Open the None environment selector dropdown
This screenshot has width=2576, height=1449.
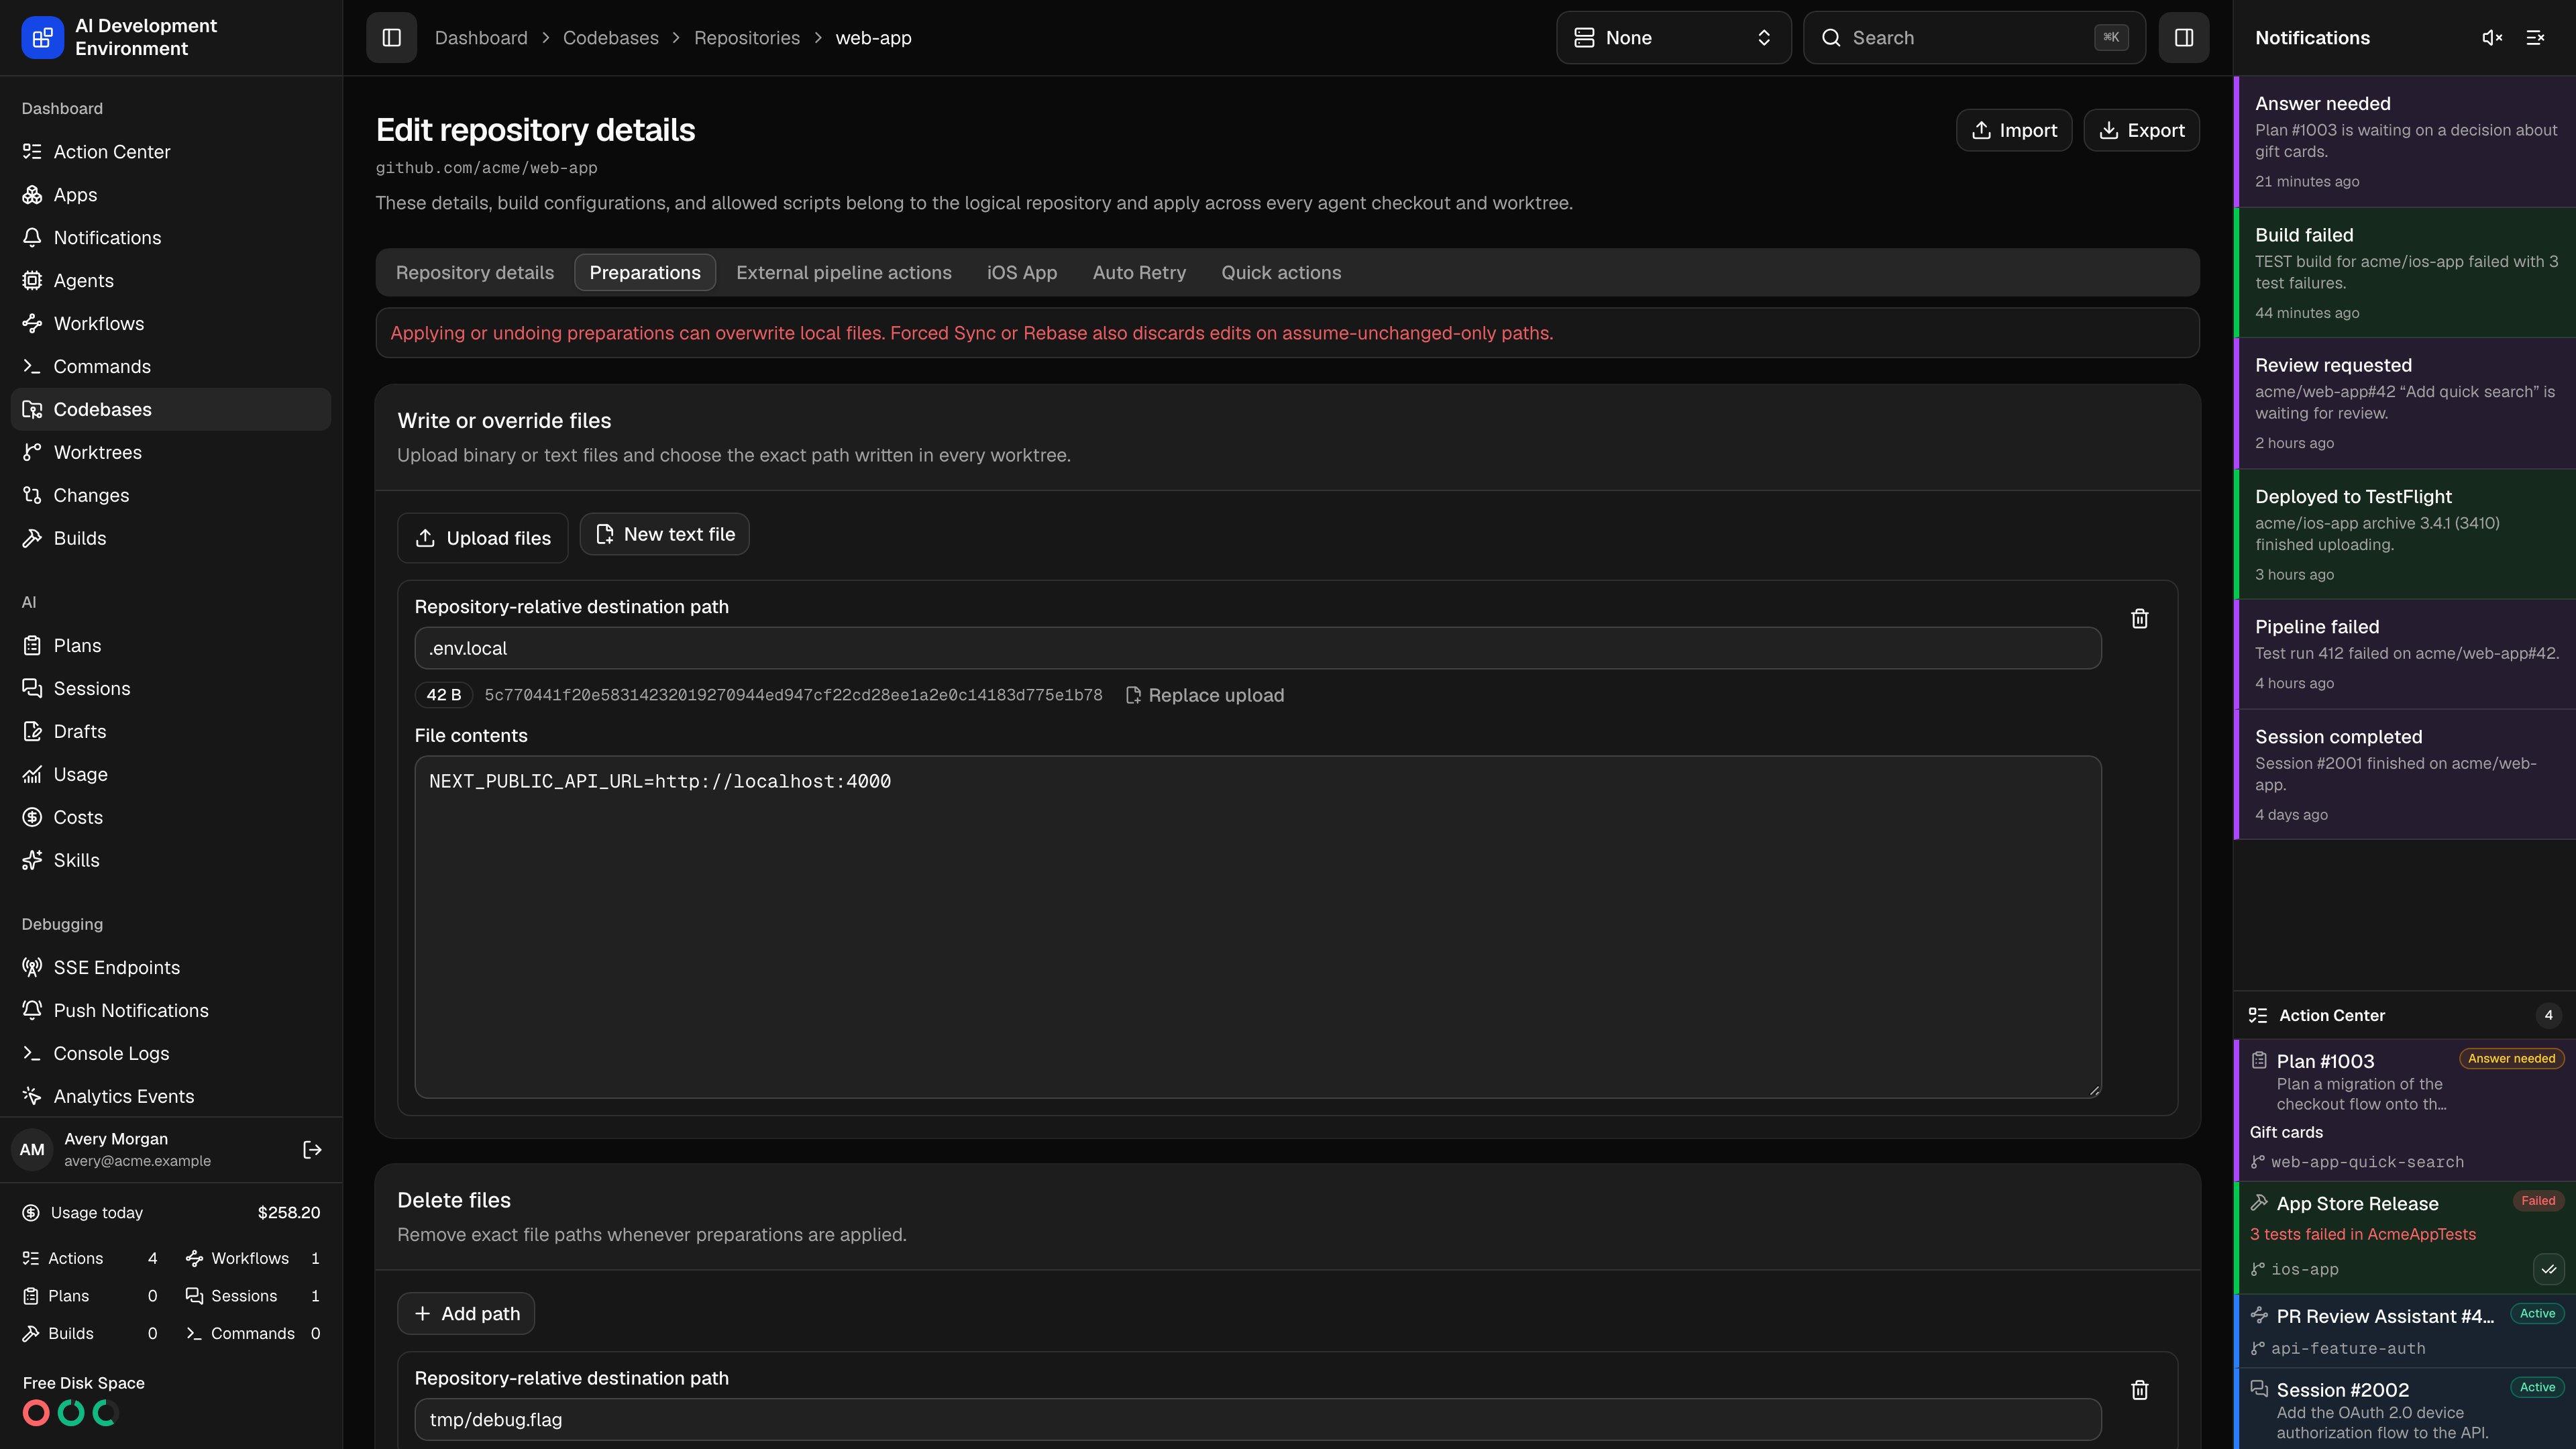(x=1673, y=38)
